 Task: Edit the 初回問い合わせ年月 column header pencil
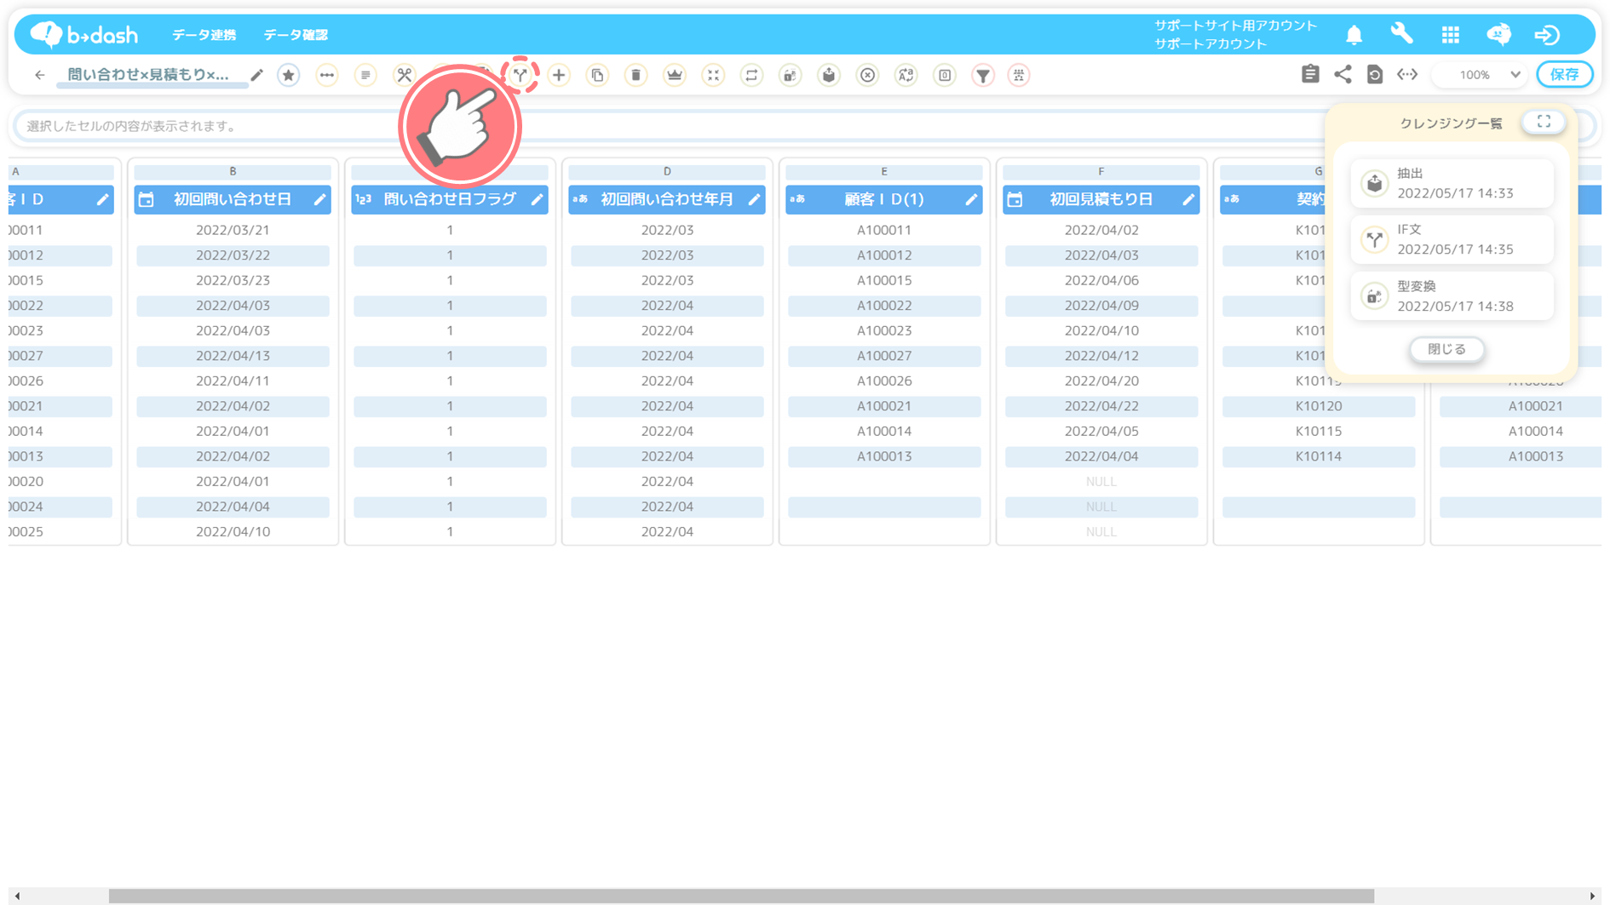point(754,199)
